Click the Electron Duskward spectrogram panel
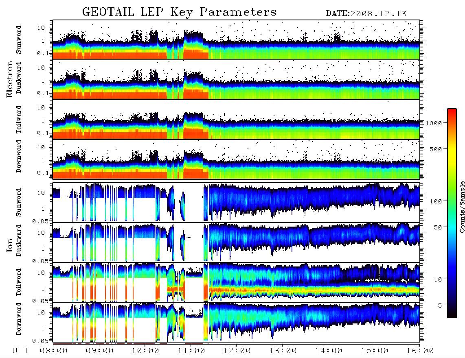 click(x=236, y=79)
